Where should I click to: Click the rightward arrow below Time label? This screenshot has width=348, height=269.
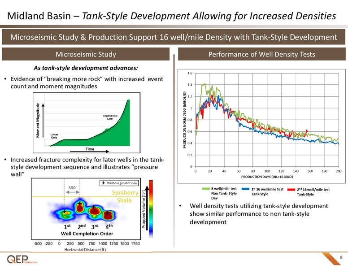tap(89, 152)
